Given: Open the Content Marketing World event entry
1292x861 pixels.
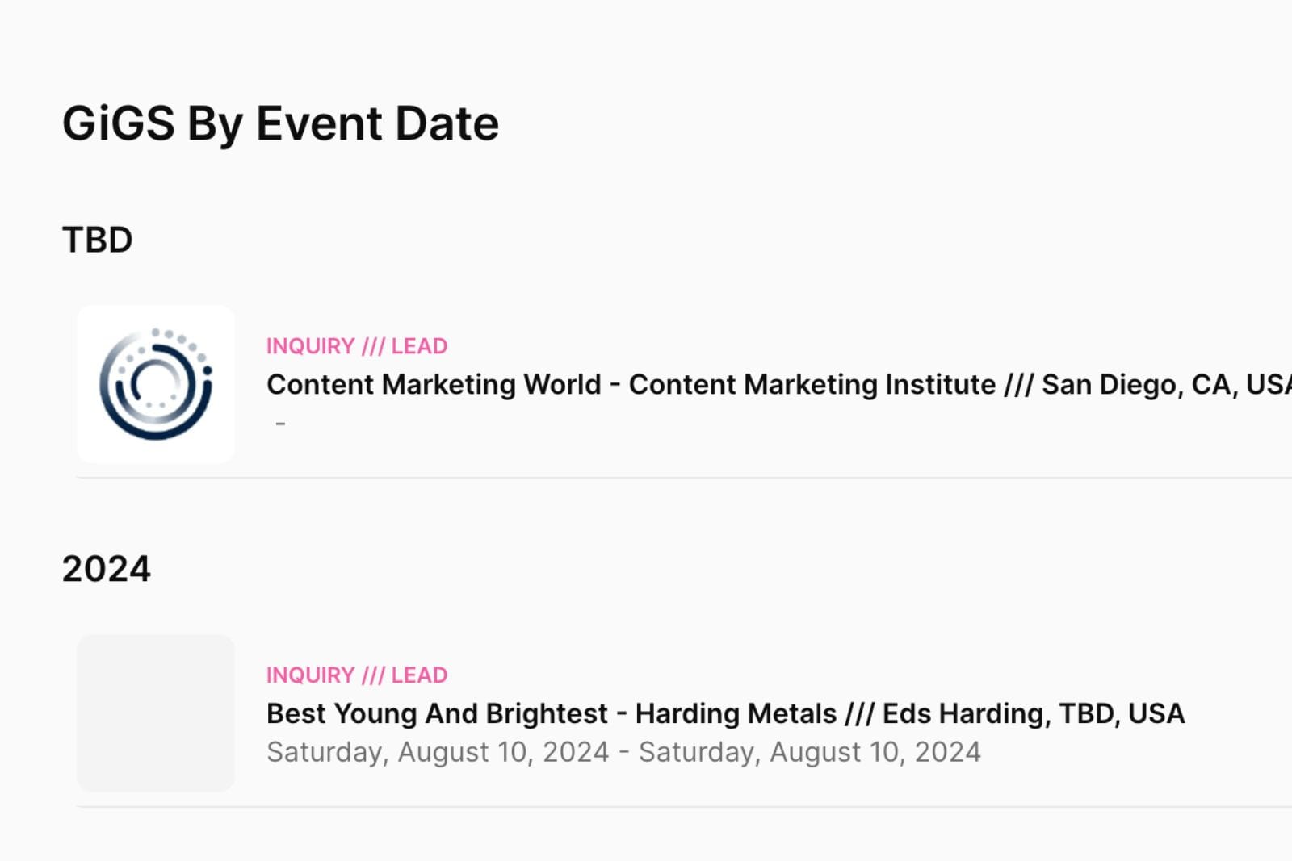Looking at the screenshot, I should [x=565, y=384].
